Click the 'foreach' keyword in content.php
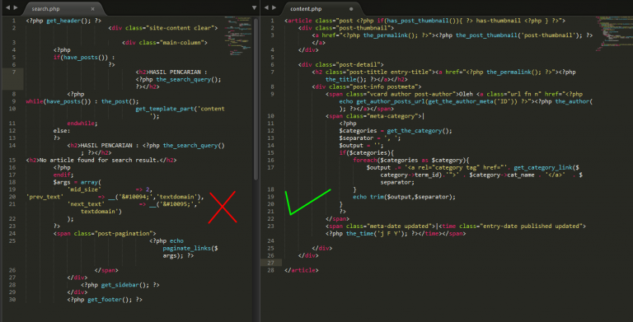Viewport: 633px width, 322px height. (364, 160)
